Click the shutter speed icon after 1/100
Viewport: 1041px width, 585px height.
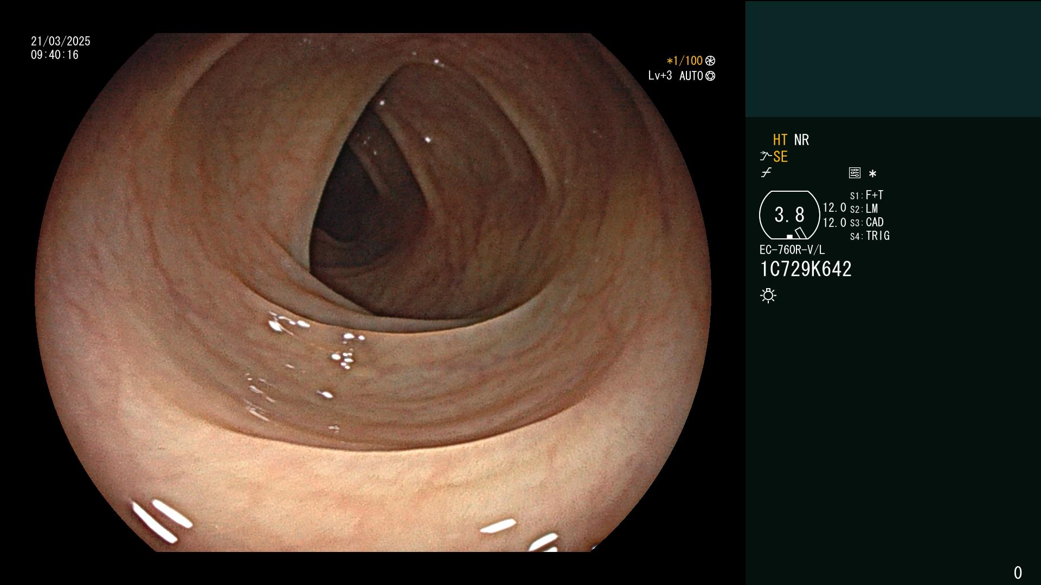pyautogui.click(x=710, y=61)
